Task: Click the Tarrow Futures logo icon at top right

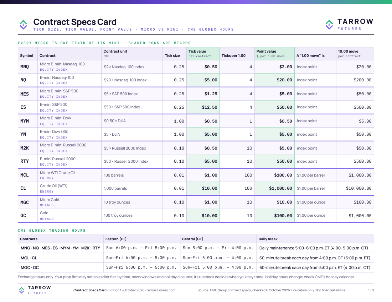Action: 329,25
